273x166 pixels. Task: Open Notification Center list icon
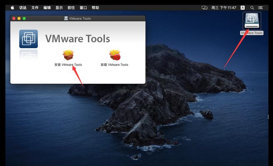tap(260, 7)
